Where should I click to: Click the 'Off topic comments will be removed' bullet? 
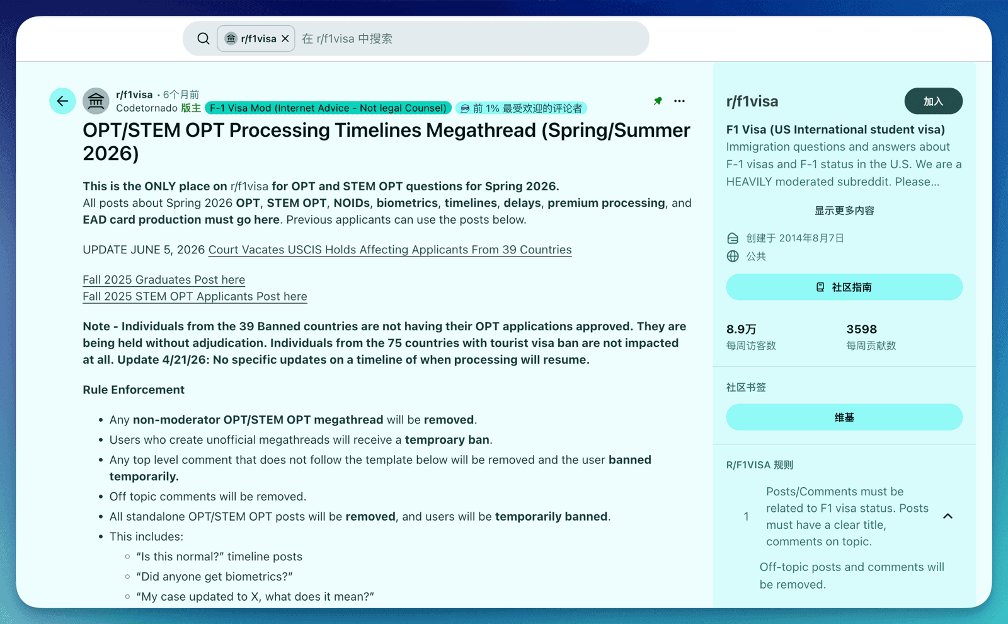pyautogui.click(x=208, y=497)
